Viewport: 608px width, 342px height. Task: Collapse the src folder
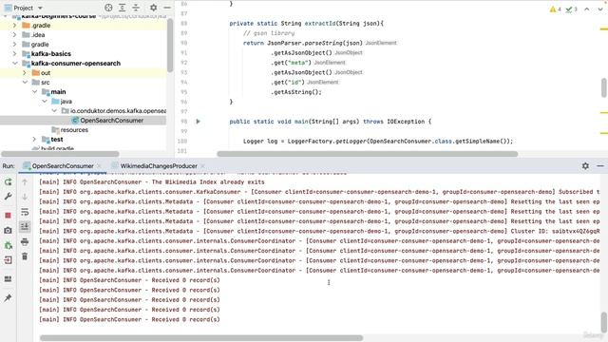click(x=25, y=83)
